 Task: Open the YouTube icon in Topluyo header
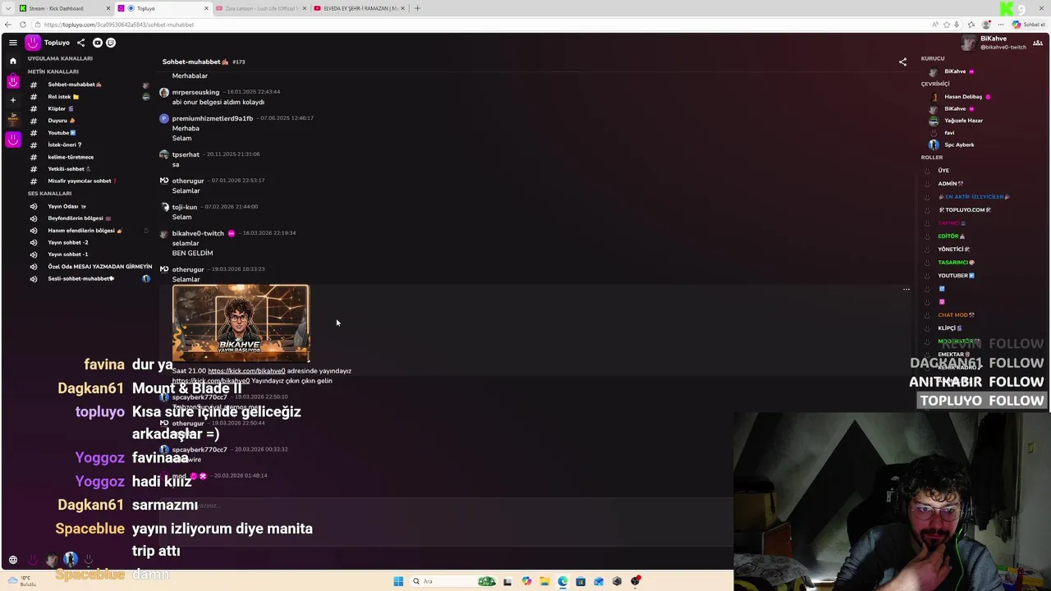(x=98, y=43)
